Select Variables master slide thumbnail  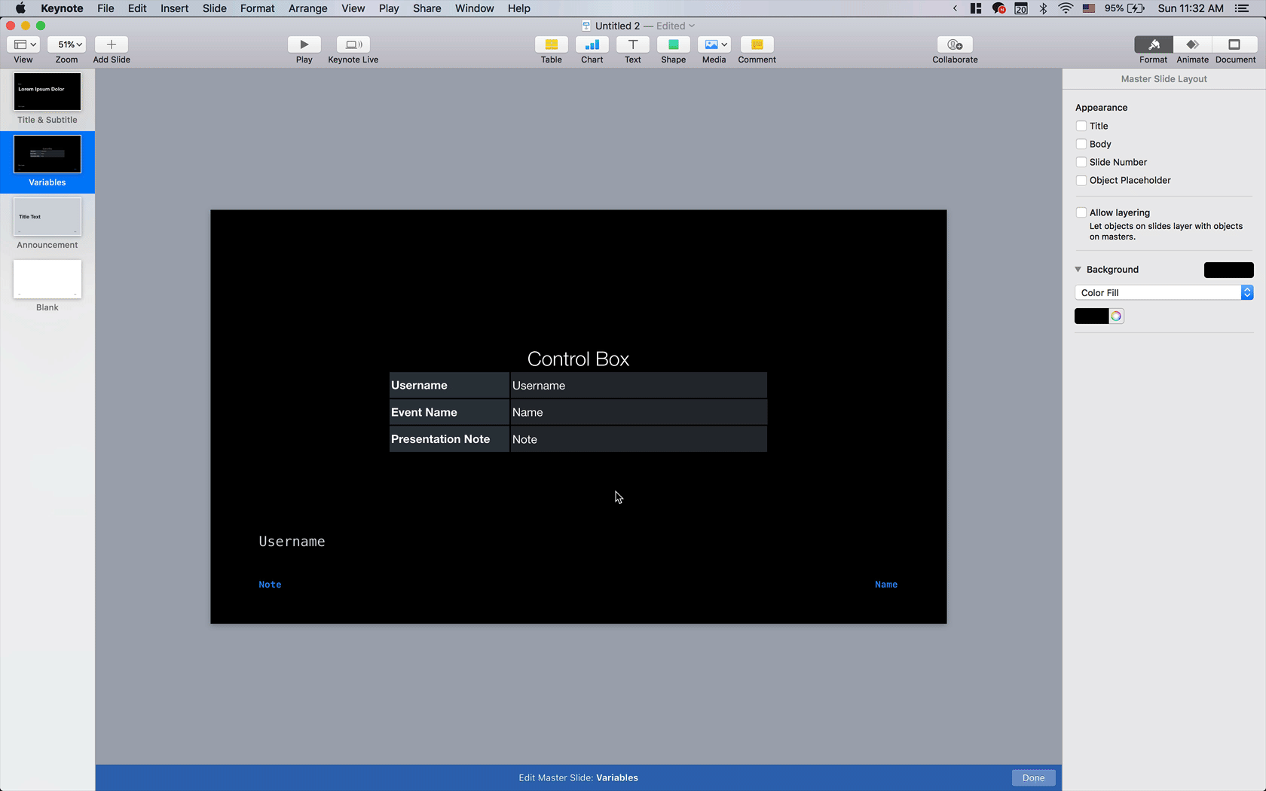click(x=47, y=154)
